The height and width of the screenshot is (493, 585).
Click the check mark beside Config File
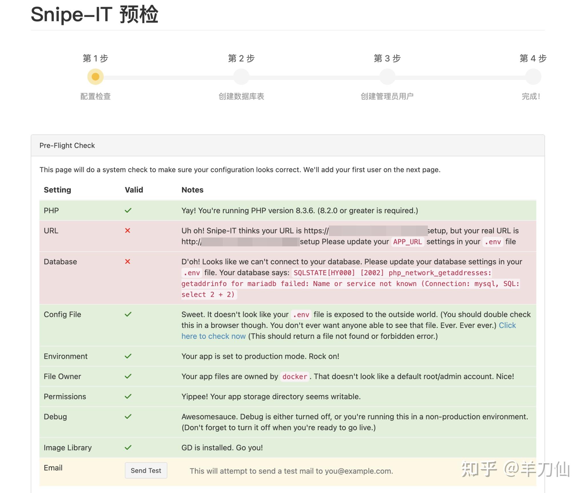click(128, 314)
